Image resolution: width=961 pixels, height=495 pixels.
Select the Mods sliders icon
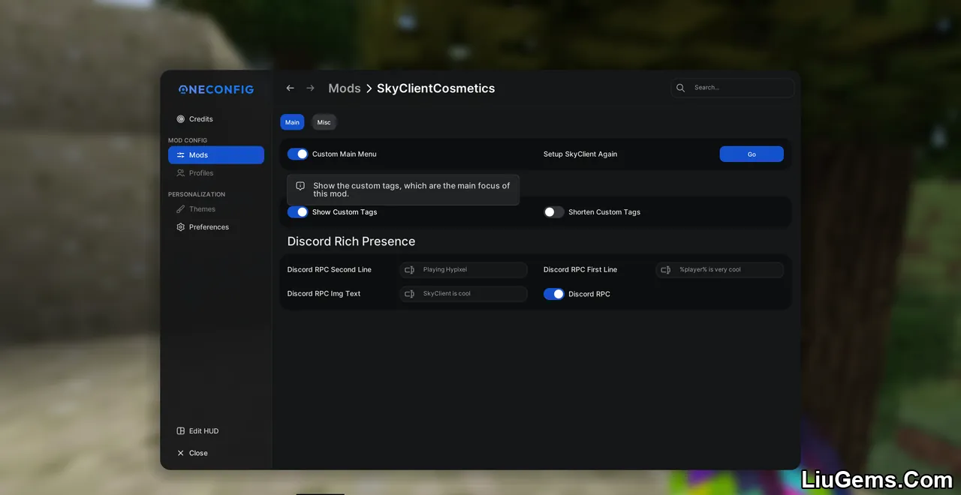pos(180,155)
